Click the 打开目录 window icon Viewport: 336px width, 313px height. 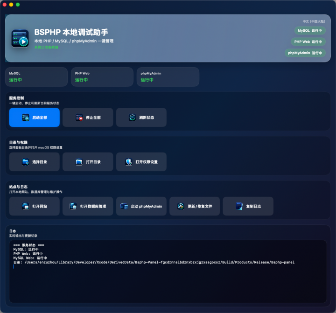click(79, 162)
